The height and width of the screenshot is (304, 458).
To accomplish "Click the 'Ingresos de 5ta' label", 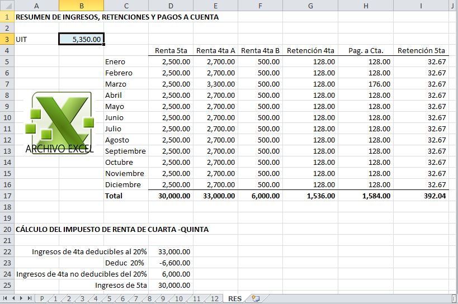I will 121,286.
